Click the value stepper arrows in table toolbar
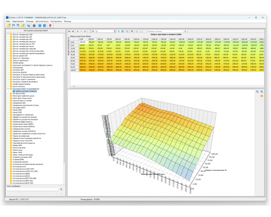The width and height of the screenshot is (271, 217). coord(114,31)
